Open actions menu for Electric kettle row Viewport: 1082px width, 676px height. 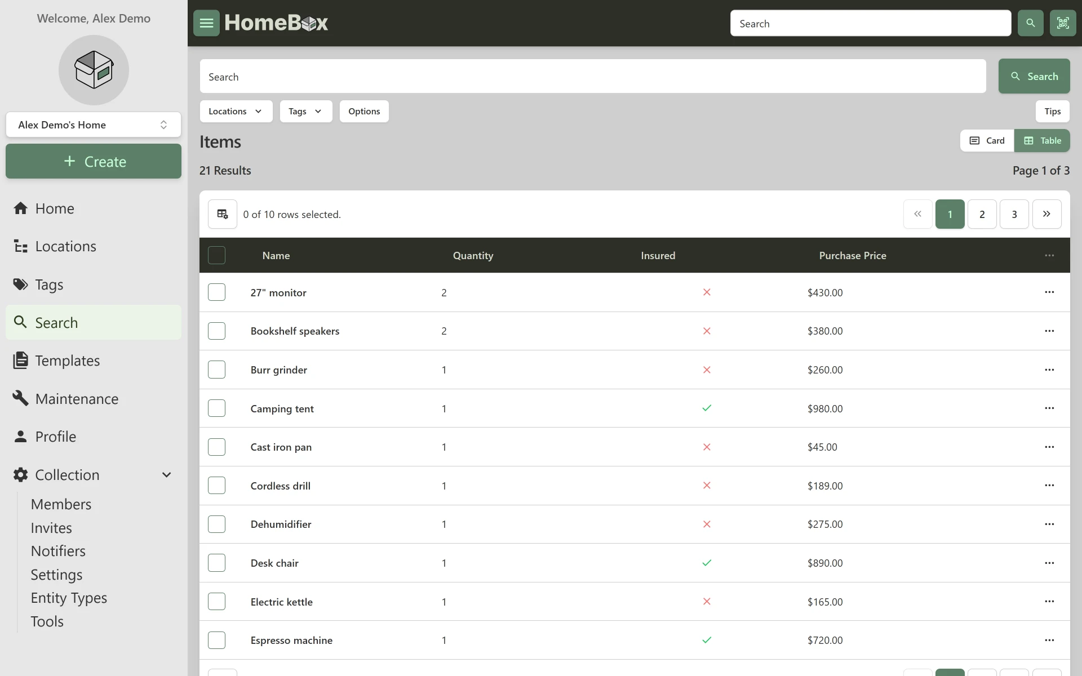click(x=1049, y=601)
